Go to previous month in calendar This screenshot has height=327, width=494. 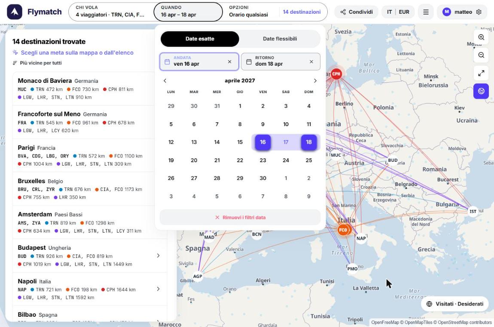click(x=165, y=81)
